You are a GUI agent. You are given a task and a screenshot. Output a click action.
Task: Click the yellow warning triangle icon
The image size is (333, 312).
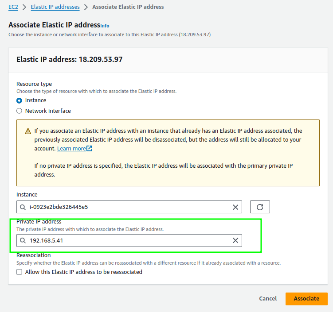[x=28, y=131]
